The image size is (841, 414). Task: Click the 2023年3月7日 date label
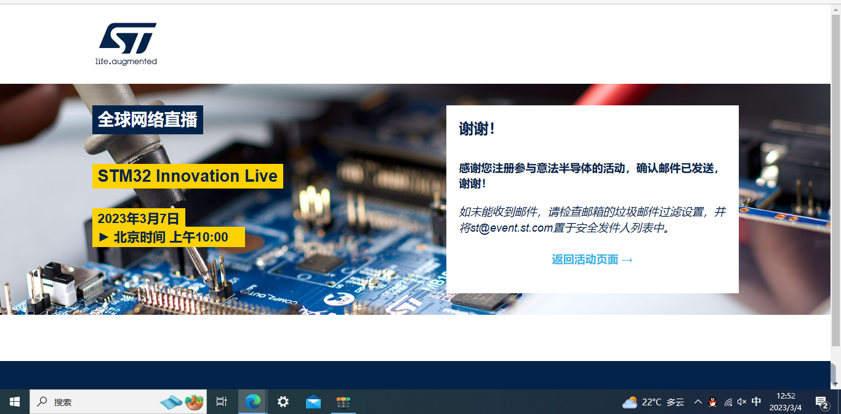click(139, 218)
